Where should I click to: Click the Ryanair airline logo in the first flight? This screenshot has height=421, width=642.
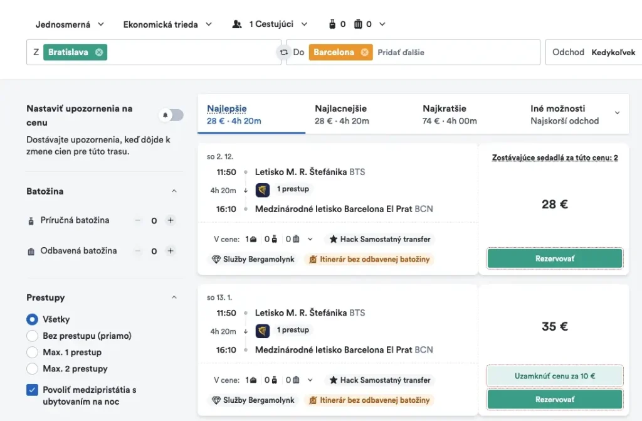263,189
